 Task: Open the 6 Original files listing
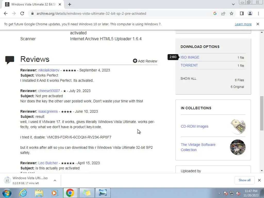click(x=237, y=87)
